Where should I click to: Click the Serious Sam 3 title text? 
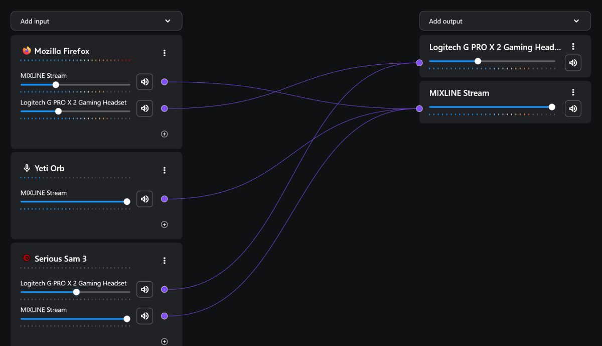[x=60, y=259]
